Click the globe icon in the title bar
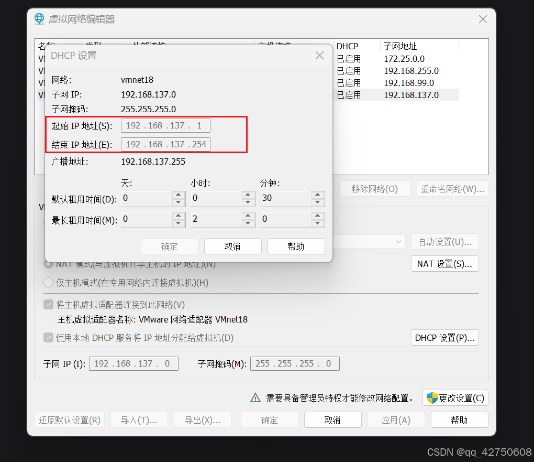534x462 pixels. click(x=39, y=19)
